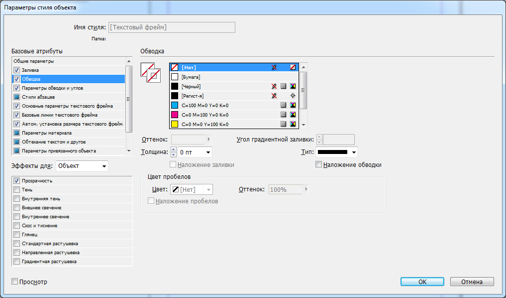Click the non-editable pencil icon on [Черный] row
Viewport: 506px width, 298px height.
(274, 86)
